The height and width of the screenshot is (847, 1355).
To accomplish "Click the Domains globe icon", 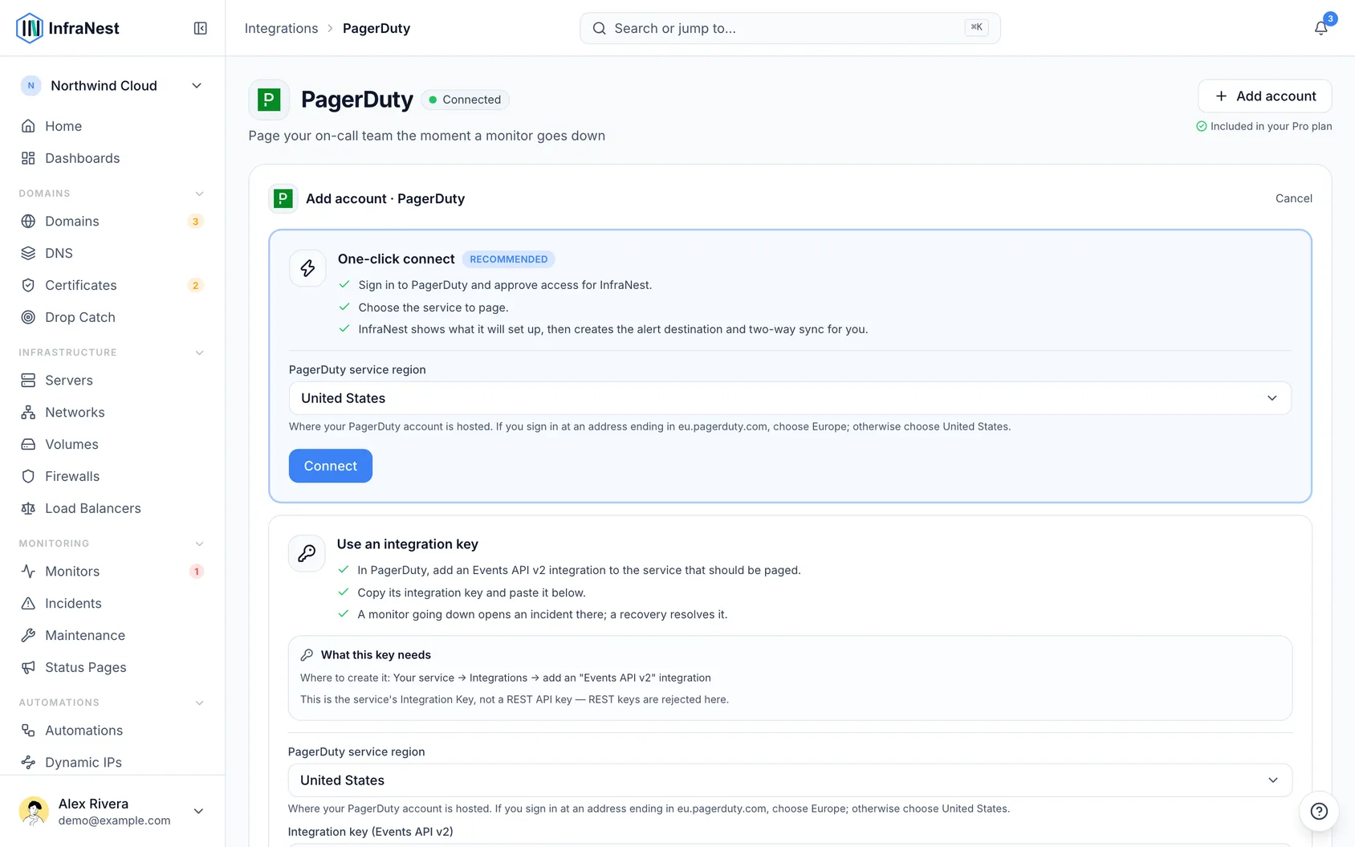I will 28,222.
